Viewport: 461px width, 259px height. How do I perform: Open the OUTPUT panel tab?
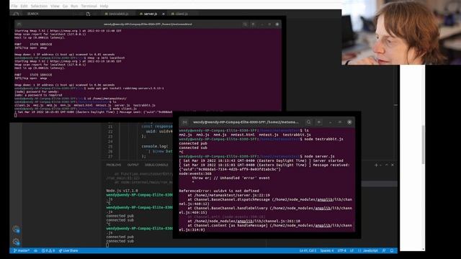tap(133, 165)
